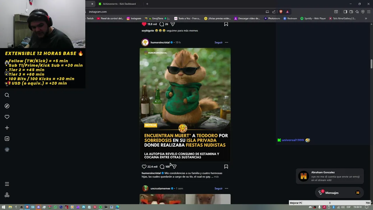Screen dimensions: 373x210
Task: Open Descargar vídeo bookmark
Action: (247, 18)
